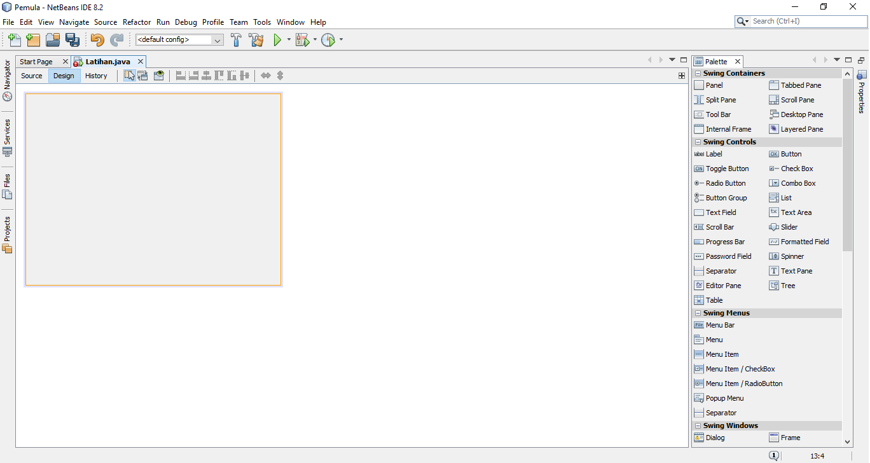
Task: Collapse the Swing Controls palette section
Action: point(698,141)
